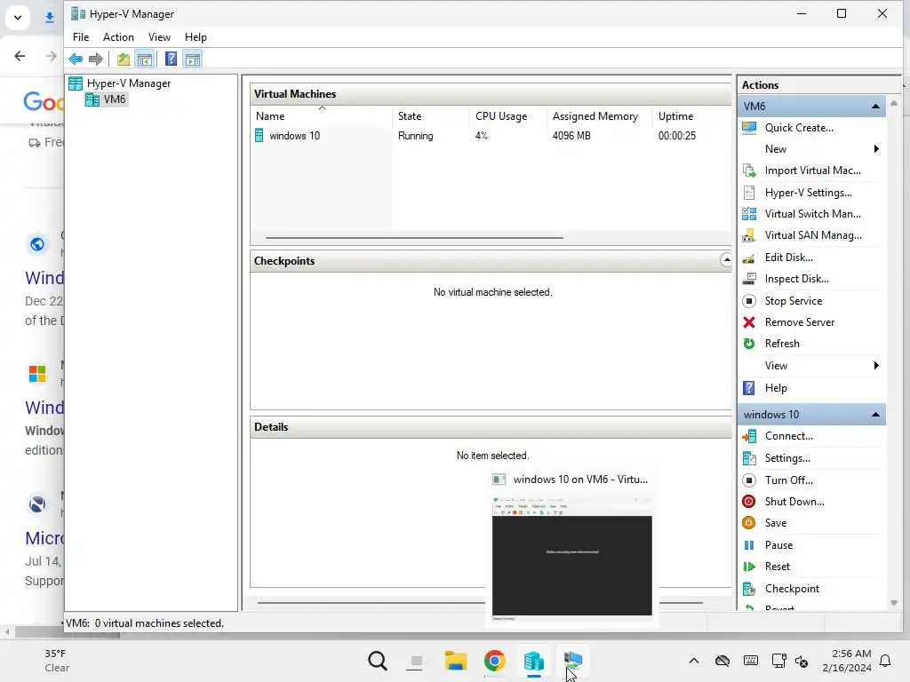Viewport: 910px width, 682px height.
Task: Click the Stop Service icon
Action: [749, 301]
